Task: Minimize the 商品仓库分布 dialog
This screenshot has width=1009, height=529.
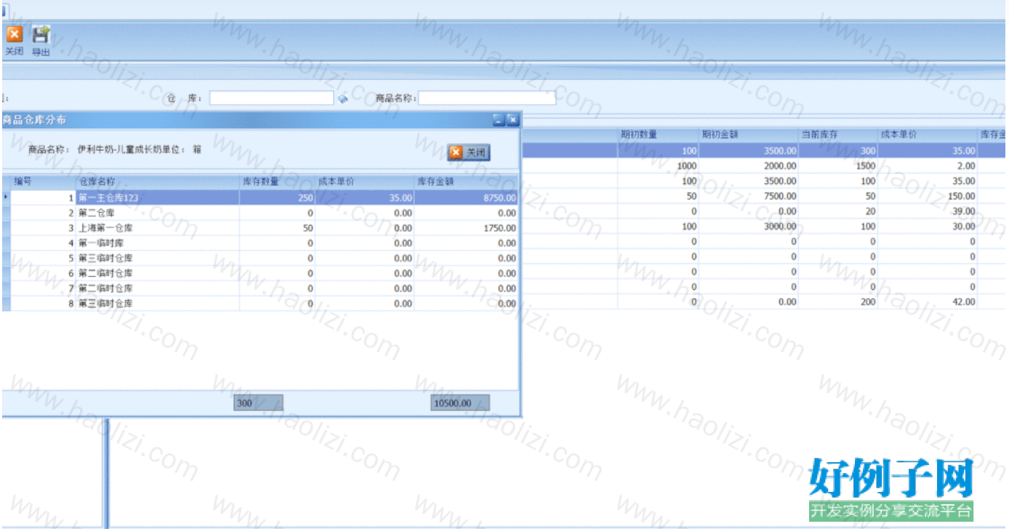Action: [499, 120]
